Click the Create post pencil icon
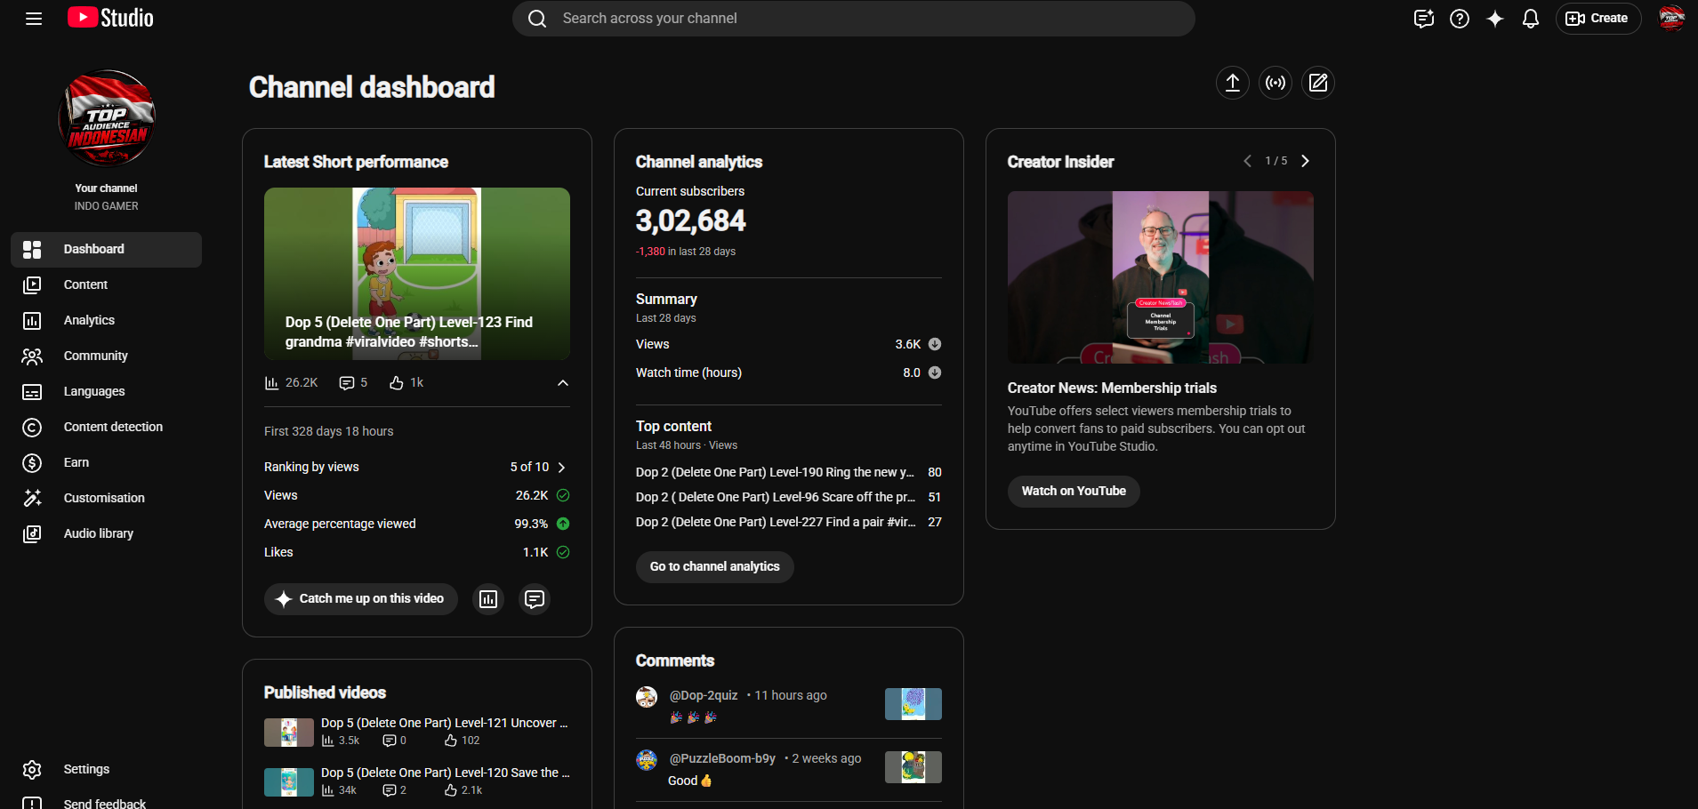 pos(1318,83)
